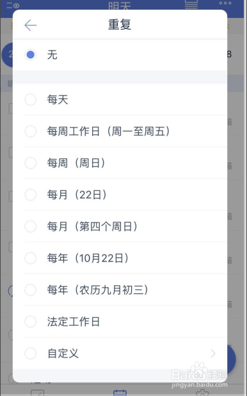Tap the blue floating add button
247x396 pixels.
(x=231, y=359)
